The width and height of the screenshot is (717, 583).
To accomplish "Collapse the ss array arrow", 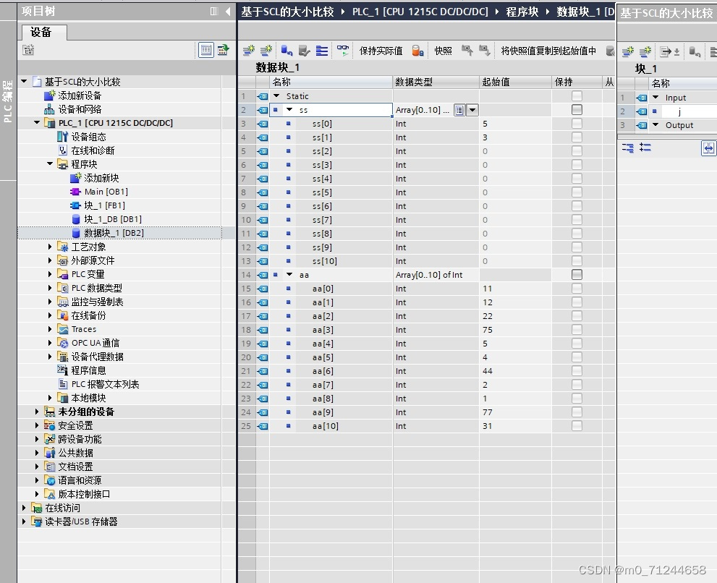I will (289, 110).
